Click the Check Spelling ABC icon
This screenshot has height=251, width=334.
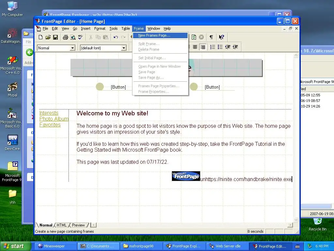point(80,37)
